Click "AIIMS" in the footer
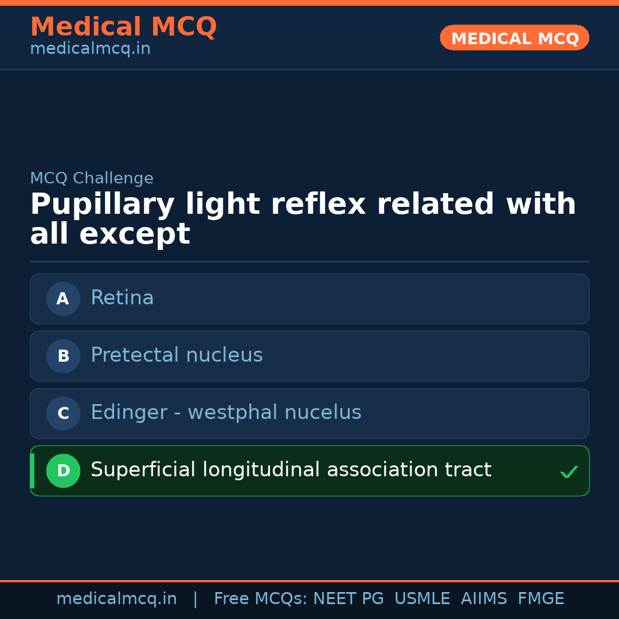This screenshot has height=619, width=619. point(484,599)
